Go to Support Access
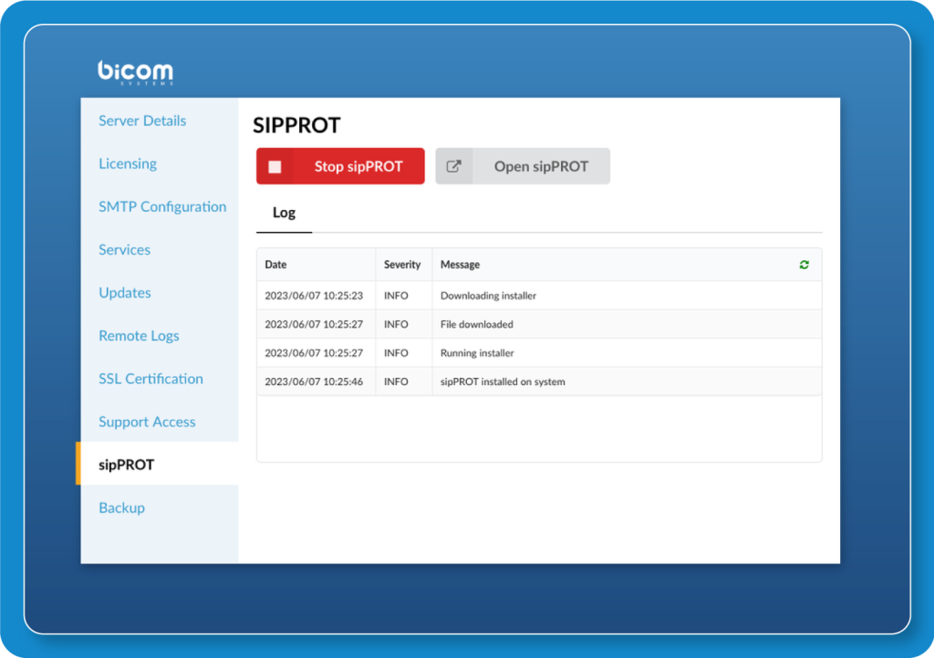 [x=147, y=422]
